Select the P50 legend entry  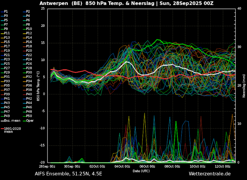click(x=27, y=116)
